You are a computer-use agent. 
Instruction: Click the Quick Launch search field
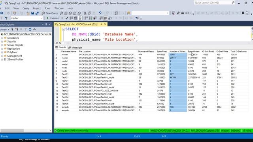pyautogui.click(x=213, y=3)
